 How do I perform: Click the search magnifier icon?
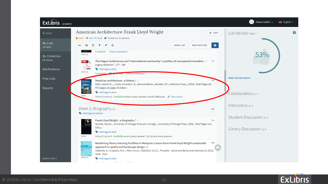tap(112, 45)
